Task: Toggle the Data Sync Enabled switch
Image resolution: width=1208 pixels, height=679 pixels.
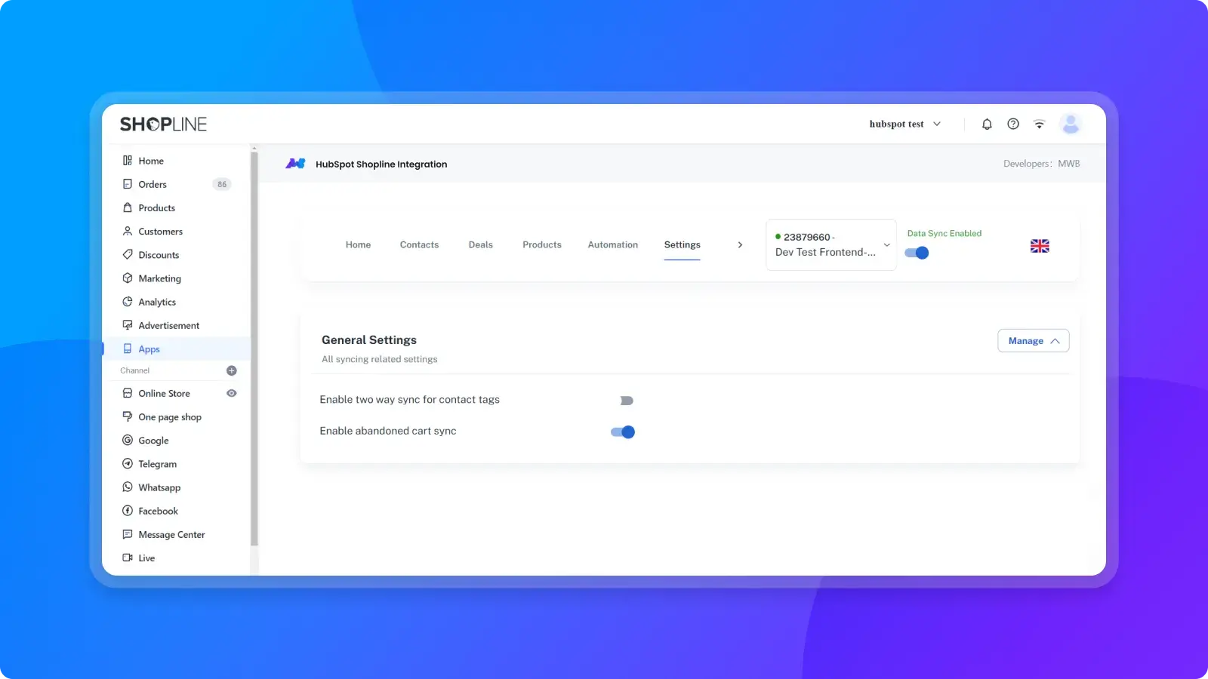Action: tap(917, 253)
